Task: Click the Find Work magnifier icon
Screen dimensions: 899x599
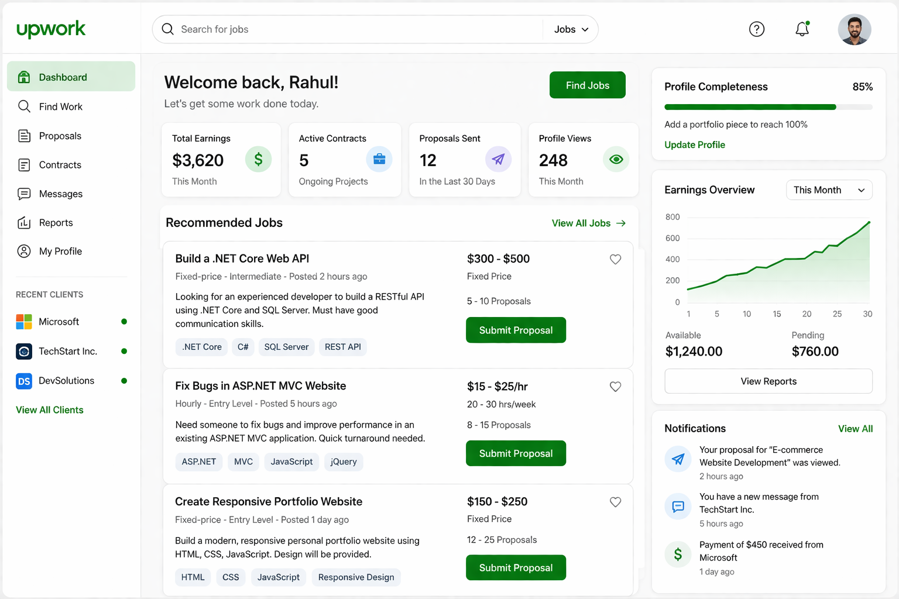Action: [x=24, y=106]
